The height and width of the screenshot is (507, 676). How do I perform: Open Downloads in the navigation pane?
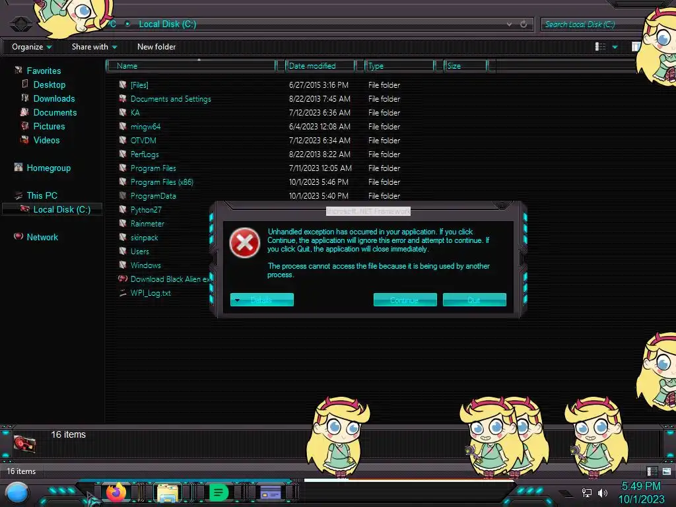pos(54,98)
